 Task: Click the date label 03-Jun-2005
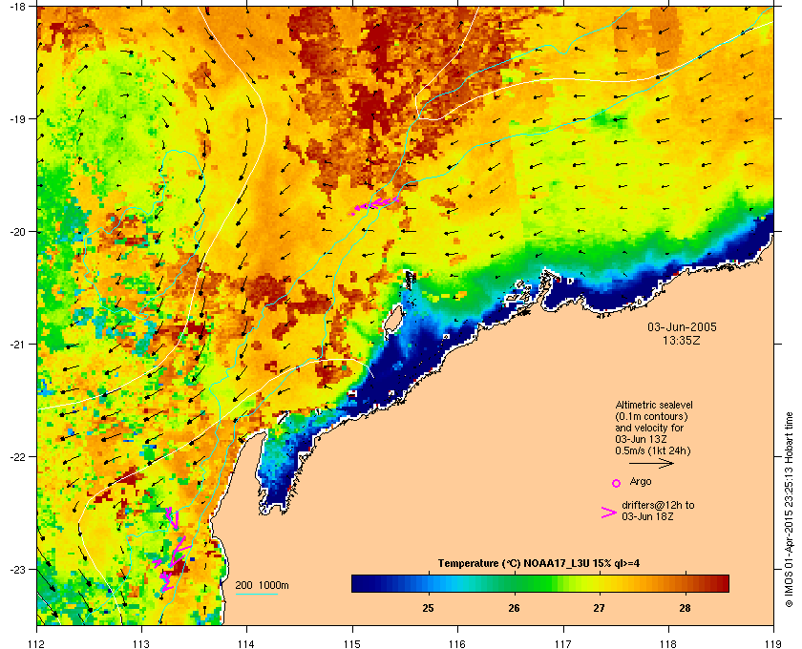(x=682, y=326)
